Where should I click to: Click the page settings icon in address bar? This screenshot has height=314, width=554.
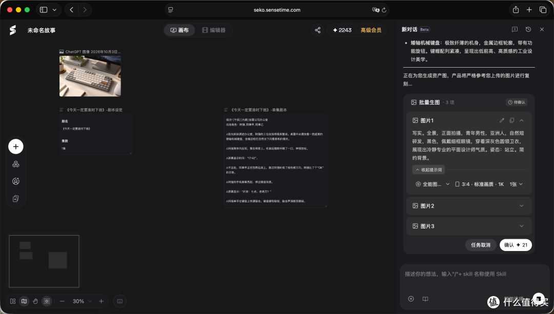[x=171, y=10]
